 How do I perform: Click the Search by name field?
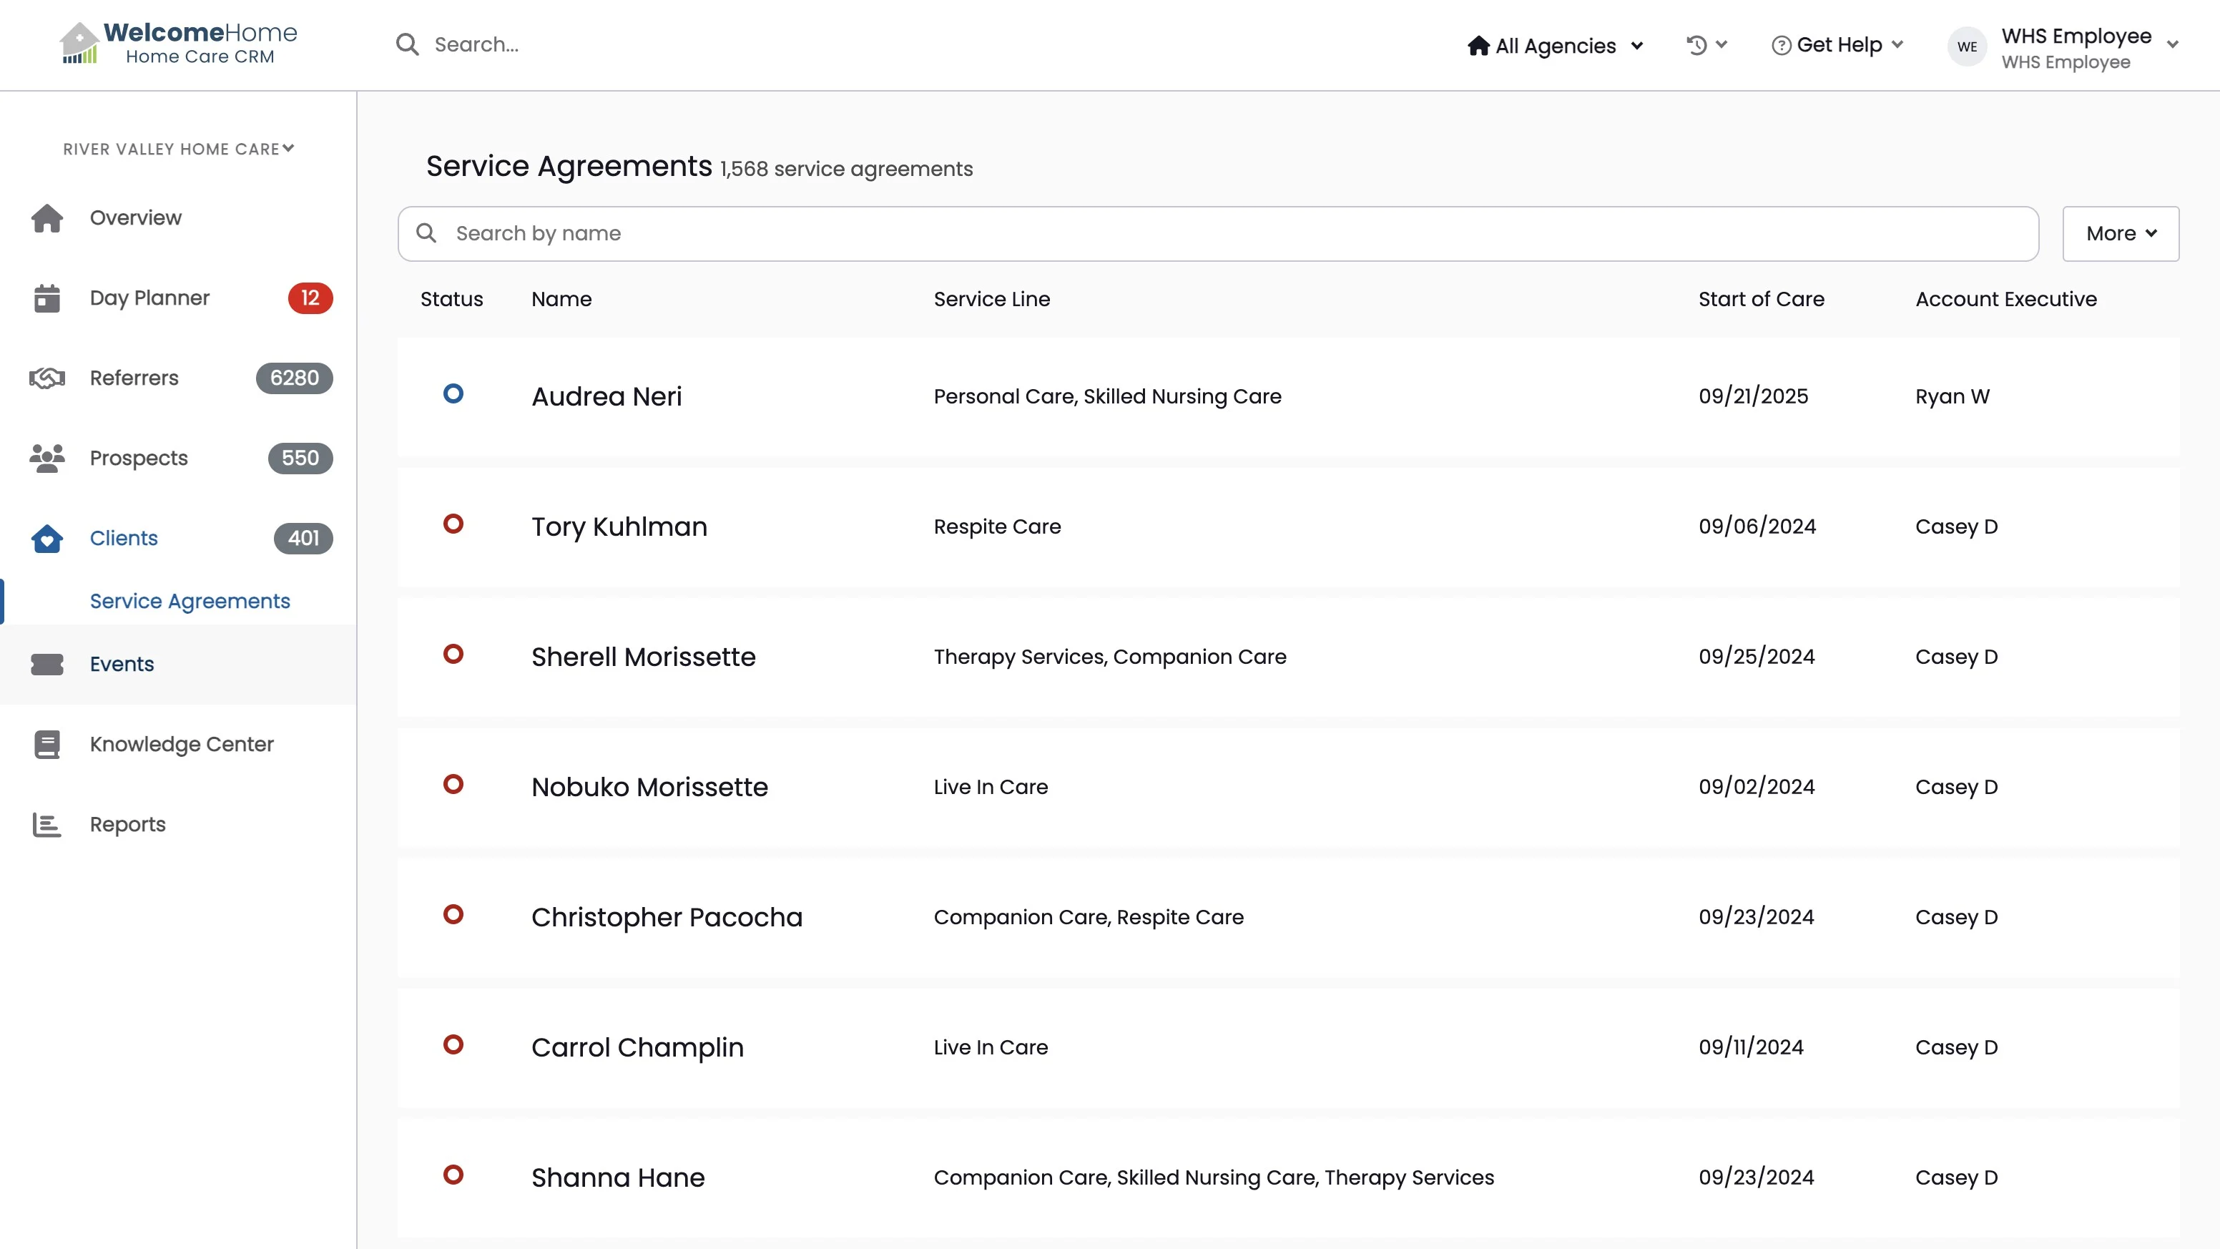pos(1217,234)
